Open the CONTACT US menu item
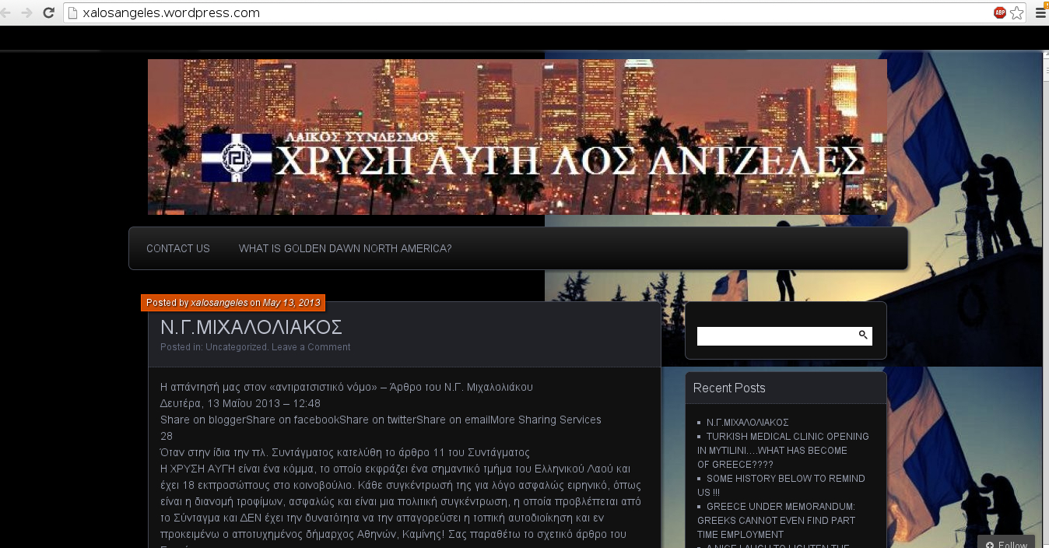The height and width of the screenshot is (548, 1049). pos(178,248)
